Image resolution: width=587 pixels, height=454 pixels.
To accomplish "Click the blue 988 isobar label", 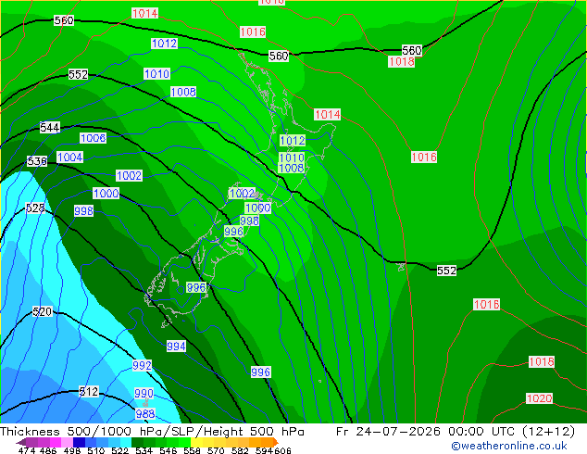I will click(x=145, y=413).
